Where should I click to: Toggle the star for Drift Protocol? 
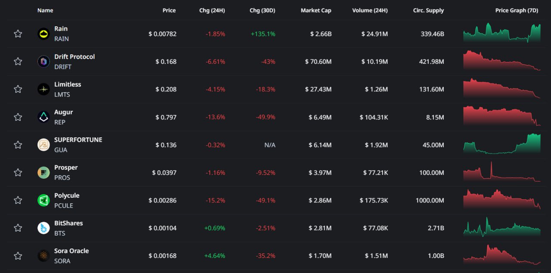click(x=18, y=62)
